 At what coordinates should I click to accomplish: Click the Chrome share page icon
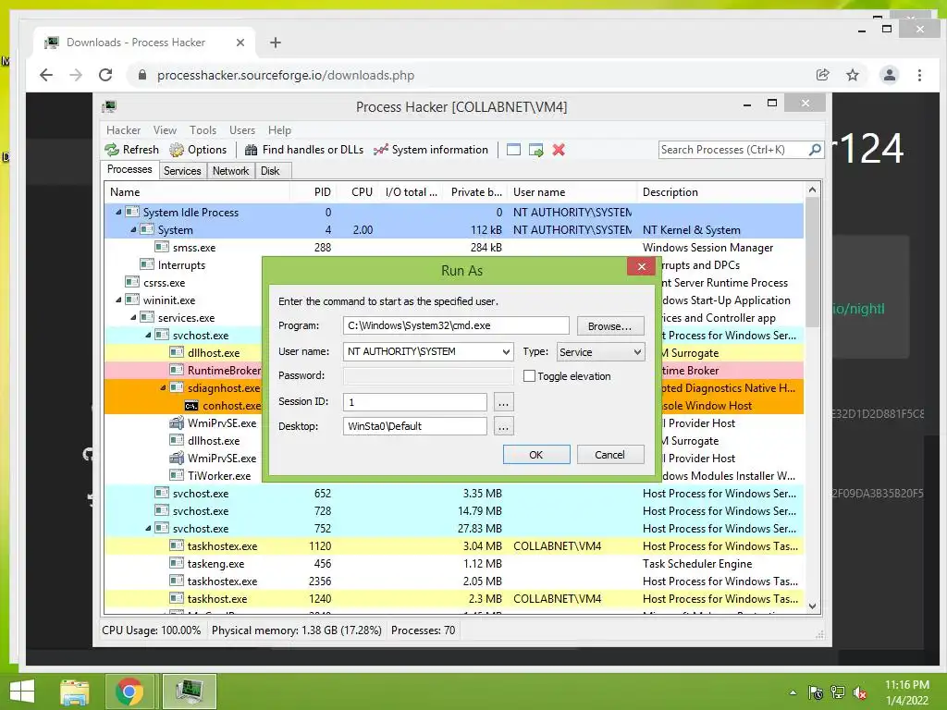(822, 75)
